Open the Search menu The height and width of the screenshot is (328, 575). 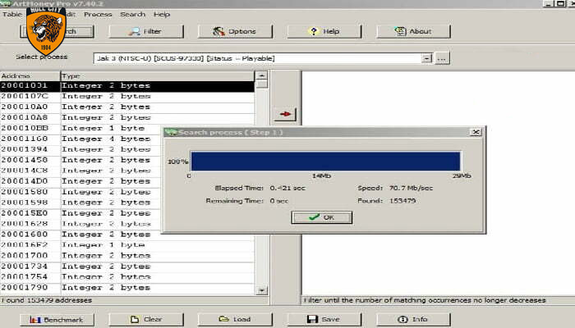pos(133,14)
